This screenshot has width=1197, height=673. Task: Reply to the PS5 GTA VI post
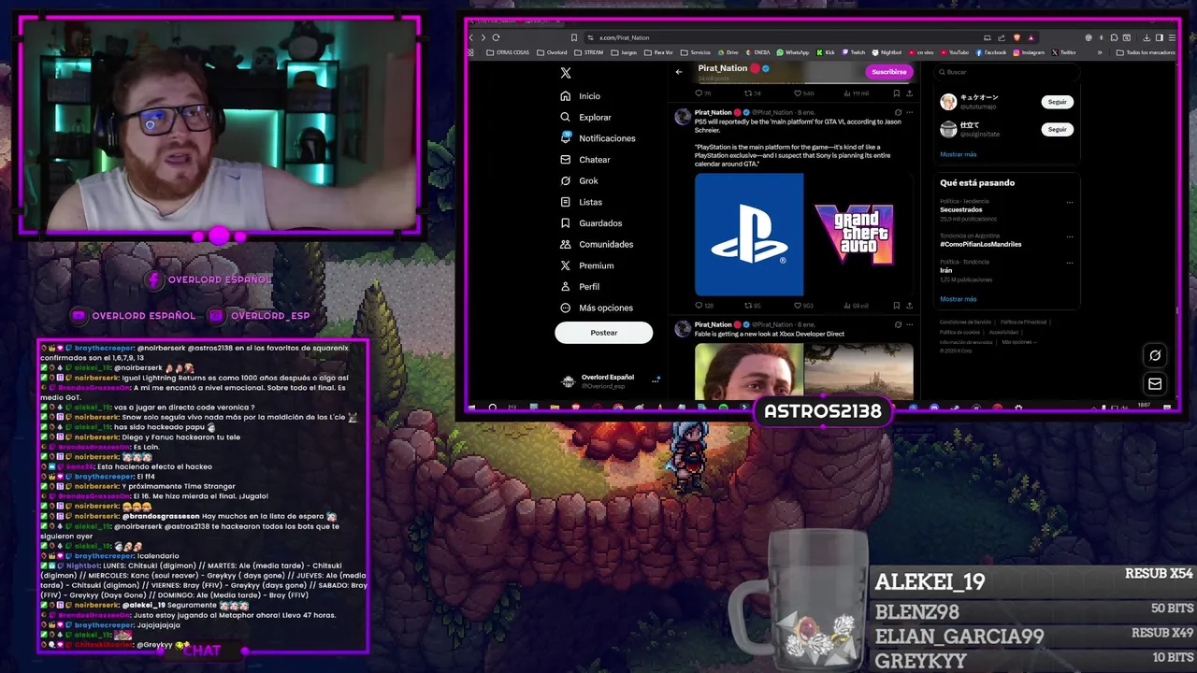(x=704, y=306)
